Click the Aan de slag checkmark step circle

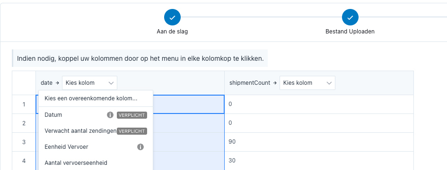172,17
